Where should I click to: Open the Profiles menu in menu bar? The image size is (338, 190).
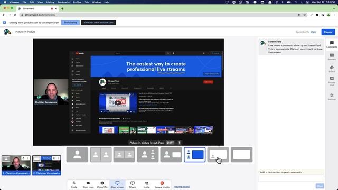pos(77,2)
